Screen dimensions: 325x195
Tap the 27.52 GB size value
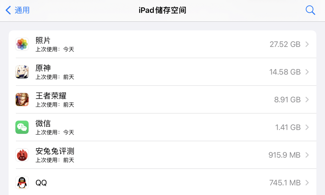point(285,44)
